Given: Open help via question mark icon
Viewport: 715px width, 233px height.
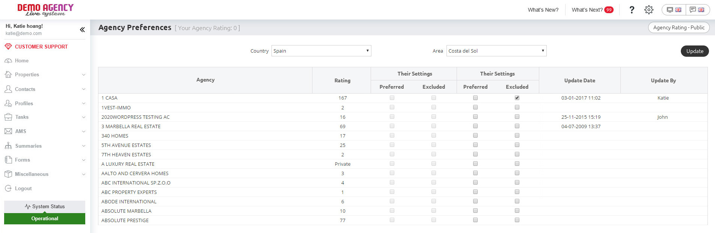Looking at the screenshot, I should pyautogui.click(x=632, y=10).
